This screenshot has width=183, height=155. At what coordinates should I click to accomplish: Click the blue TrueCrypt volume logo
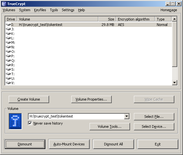[15, 121]
